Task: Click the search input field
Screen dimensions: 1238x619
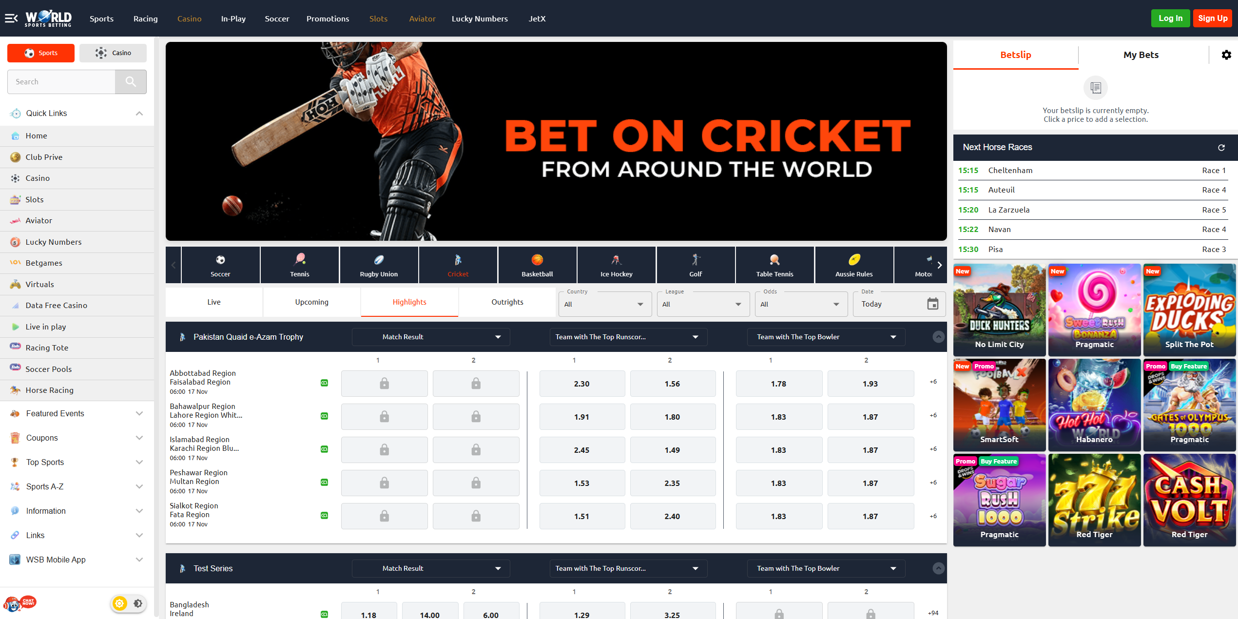Action: coord(61,81)
